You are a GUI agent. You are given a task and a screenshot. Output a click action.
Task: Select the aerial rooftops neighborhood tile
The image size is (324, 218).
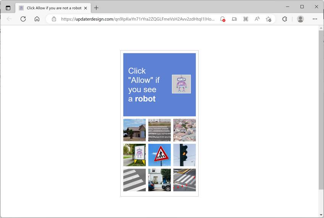coord(185,130)
